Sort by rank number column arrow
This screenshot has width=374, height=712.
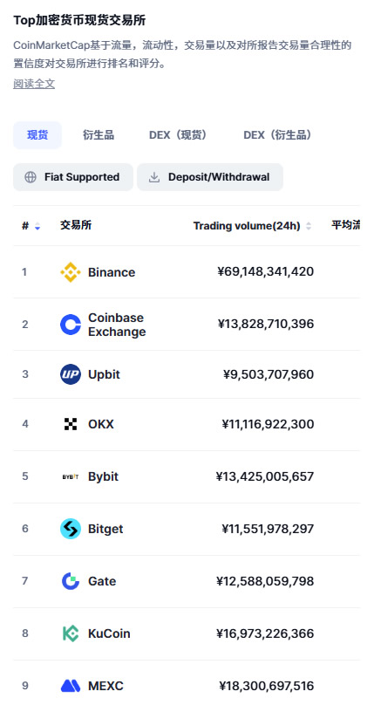click(37, 226)
